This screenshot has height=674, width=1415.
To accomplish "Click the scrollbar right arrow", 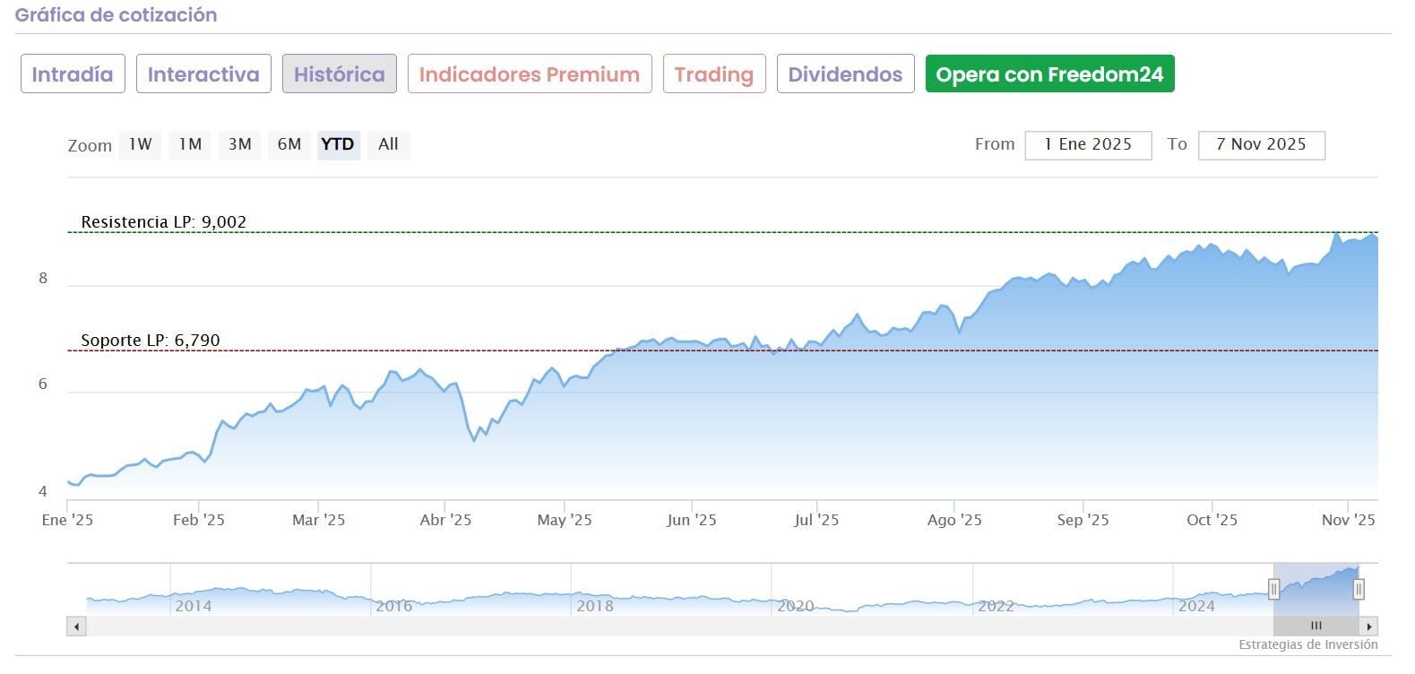I will (1368, 626).
